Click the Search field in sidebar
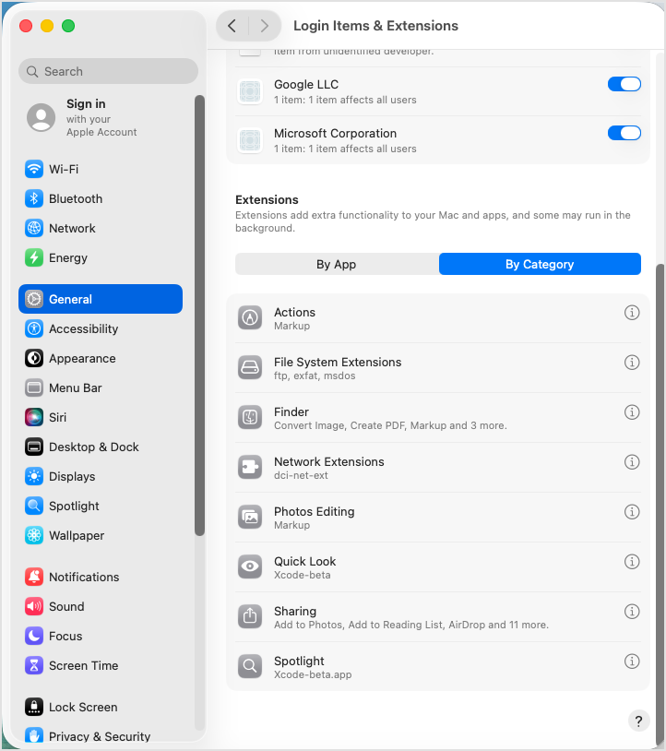This screenshot has height=751, width=666. click(x=108, y=72)
